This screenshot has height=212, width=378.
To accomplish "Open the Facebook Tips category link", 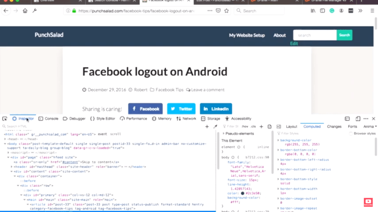I will [x=169, y=90].
